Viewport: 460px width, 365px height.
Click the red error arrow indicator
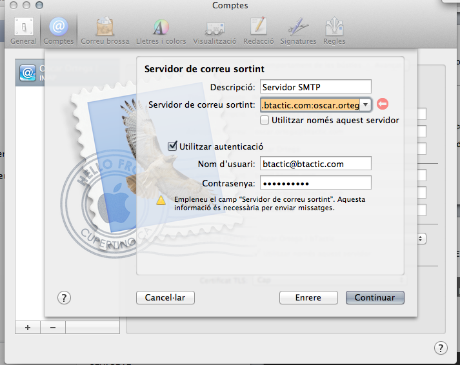click(x=382, y=104)
